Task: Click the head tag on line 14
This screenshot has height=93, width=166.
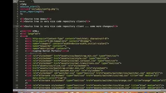Action: [x=24, y=36]
